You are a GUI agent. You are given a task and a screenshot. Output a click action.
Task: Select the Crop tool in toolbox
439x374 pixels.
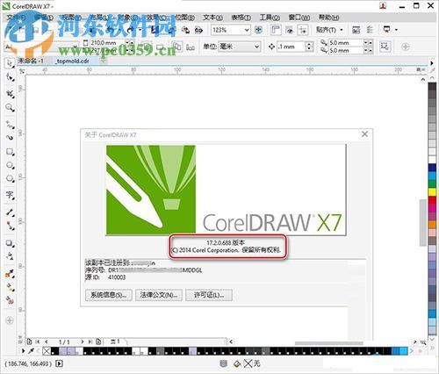click(x=10, y=94)
